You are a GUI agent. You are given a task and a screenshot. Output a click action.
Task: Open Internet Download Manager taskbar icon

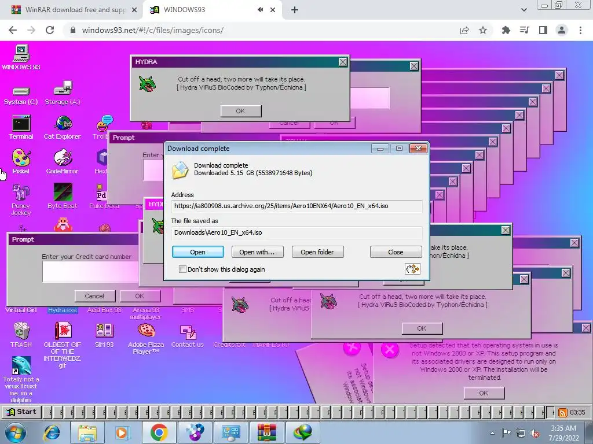303,432
